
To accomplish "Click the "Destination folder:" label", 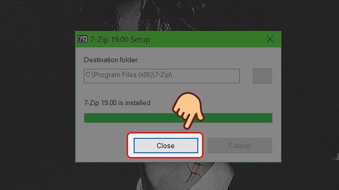I will [x=111, y=60].
